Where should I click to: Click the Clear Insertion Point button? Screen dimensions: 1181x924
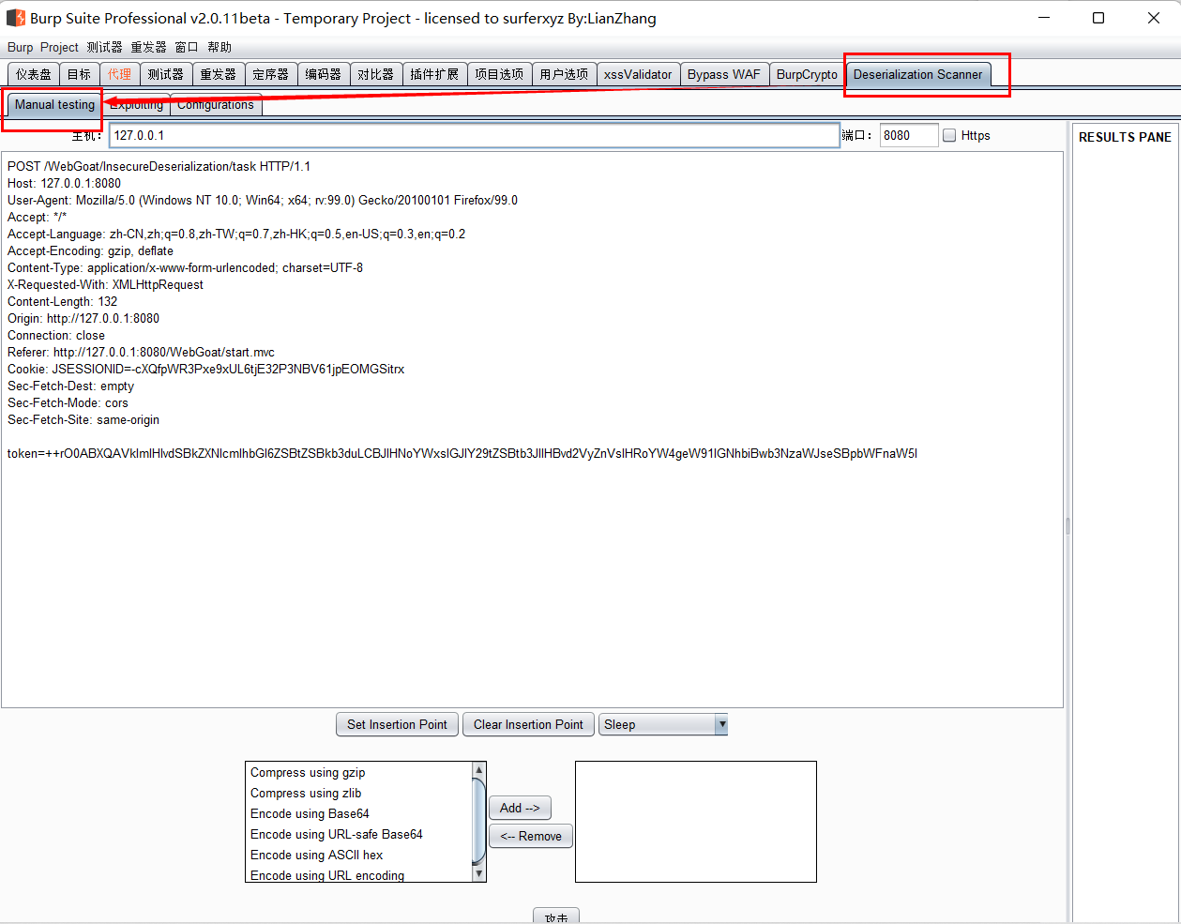click(528, 724)
